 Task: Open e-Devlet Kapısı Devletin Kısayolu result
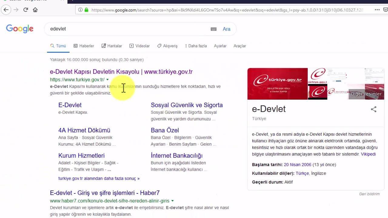click(121, 72)
